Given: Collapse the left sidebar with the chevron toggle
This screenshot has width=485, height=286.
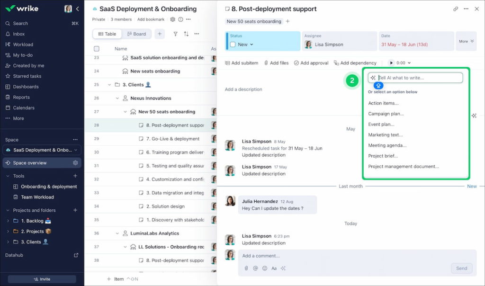Looking at the screenshot, I should pyautogui.click(x=77, y=8).
